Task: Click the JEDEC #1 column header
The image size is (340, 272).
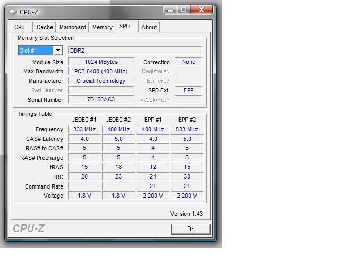Action: [x=84, y=120]
